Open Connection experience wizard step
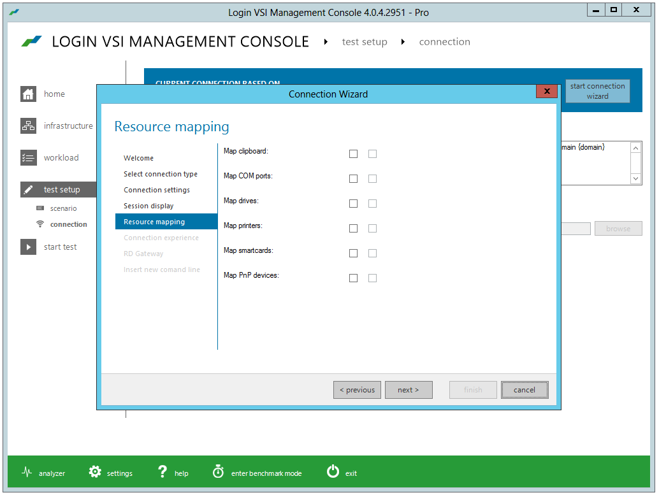 pyautogui.click(x=161, y=238)
